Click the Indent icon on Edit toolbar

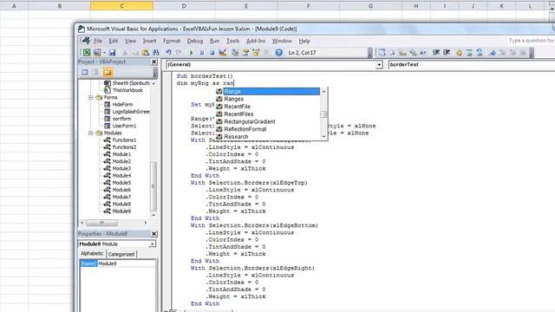(x=436, y=53)
